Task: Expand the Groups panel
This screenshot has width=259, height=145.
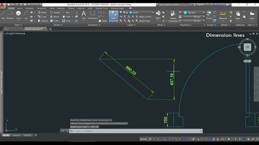Action: (211, 25)
